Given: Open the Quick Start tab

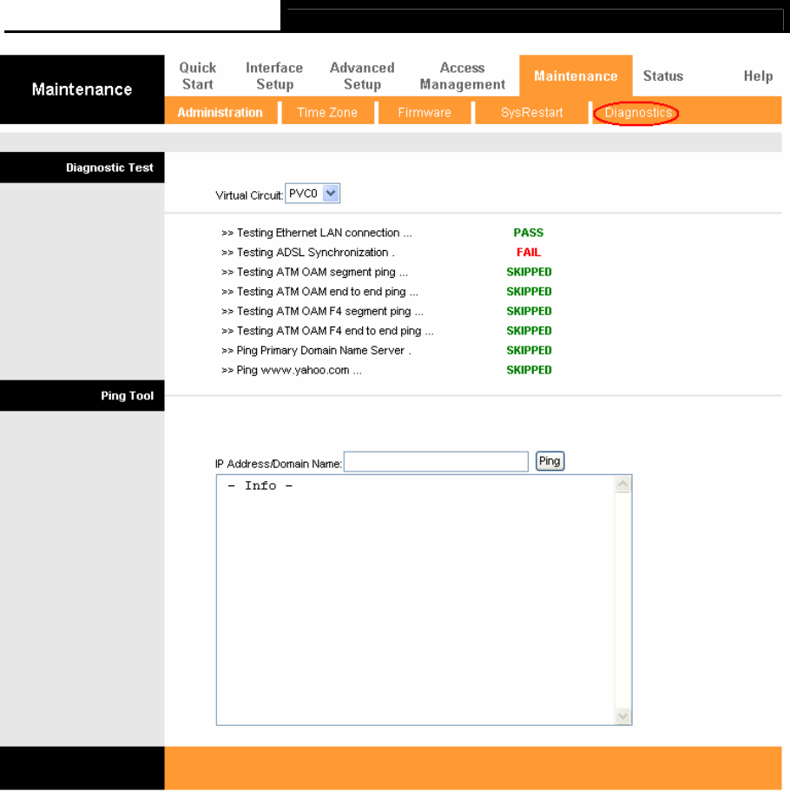Looking at the screenshot, I should point(197,76).
